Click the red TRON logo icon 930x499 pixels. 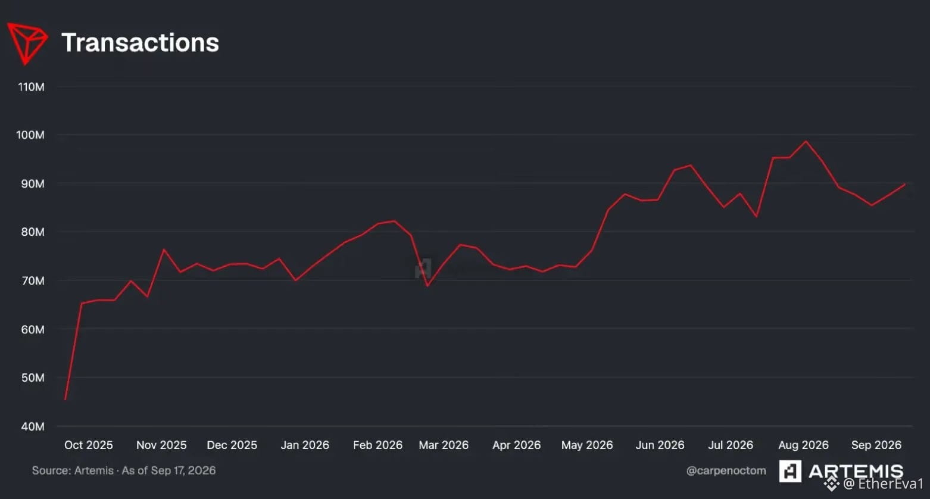point(27,43)
